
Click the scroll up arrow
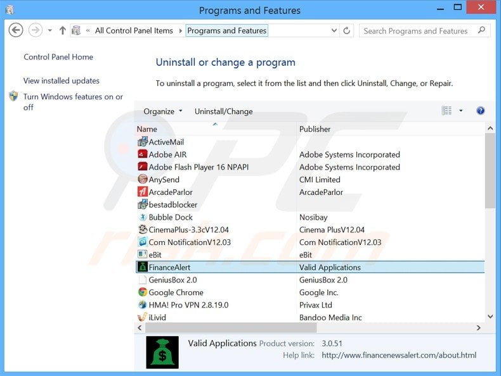(490, 128)
